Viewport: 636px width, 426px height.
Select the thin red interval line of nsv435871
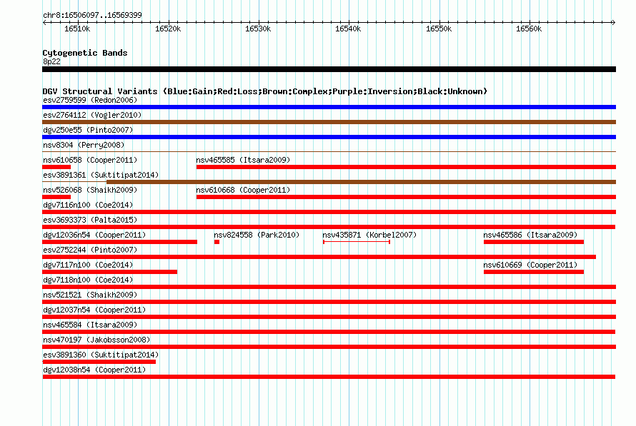pos(357,242)
